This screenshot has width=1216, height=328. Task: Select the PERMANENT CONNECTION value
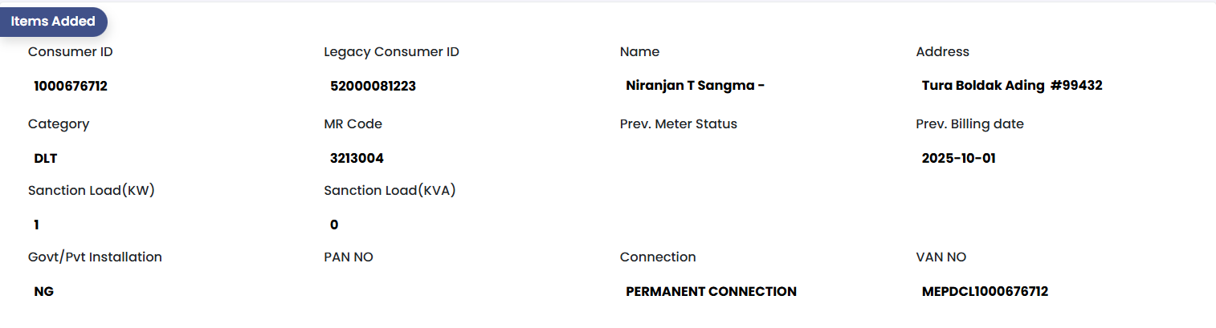pos(711,292)
